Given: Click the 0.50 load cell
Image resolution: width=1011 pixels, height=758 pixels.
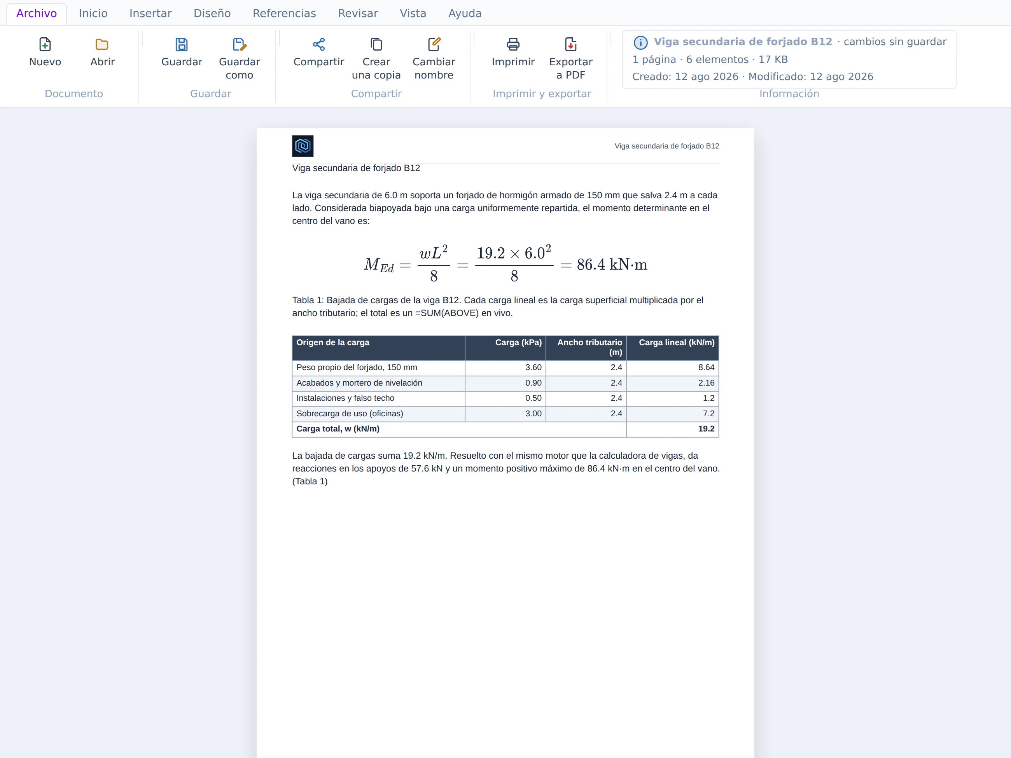Looking at the screenshot, I should pyautogui.click(x=505, y=398).
